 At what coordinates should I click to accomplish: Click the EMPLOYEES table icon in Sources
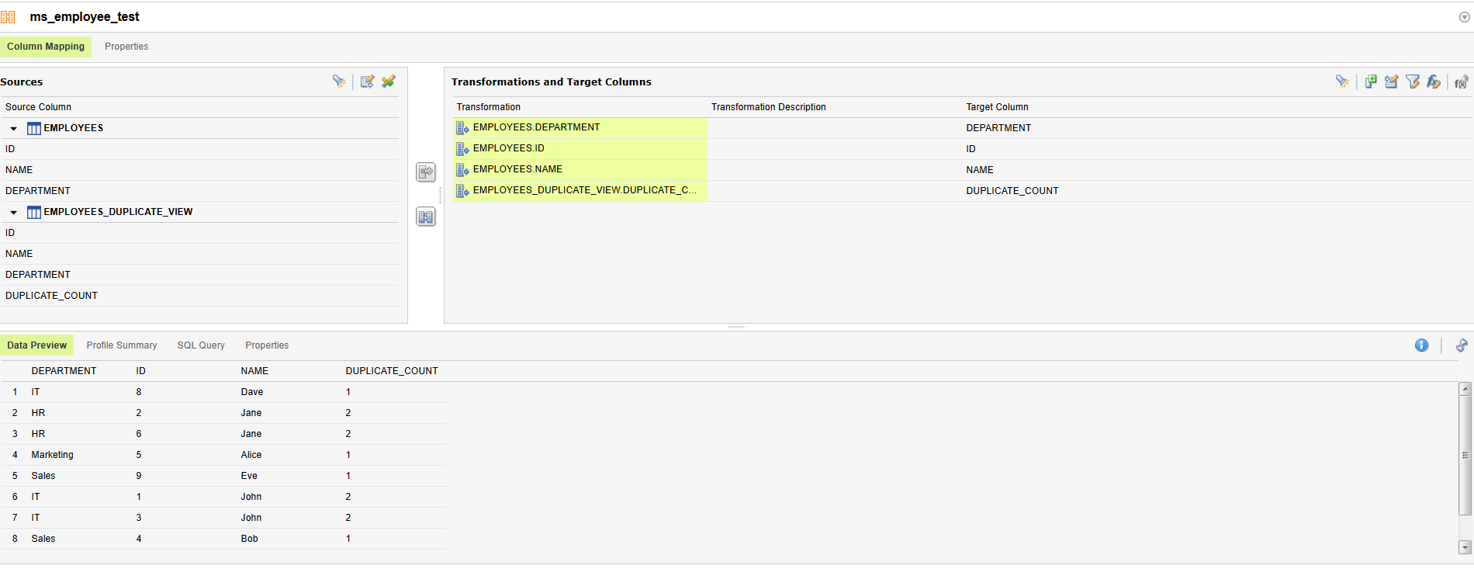34,128
